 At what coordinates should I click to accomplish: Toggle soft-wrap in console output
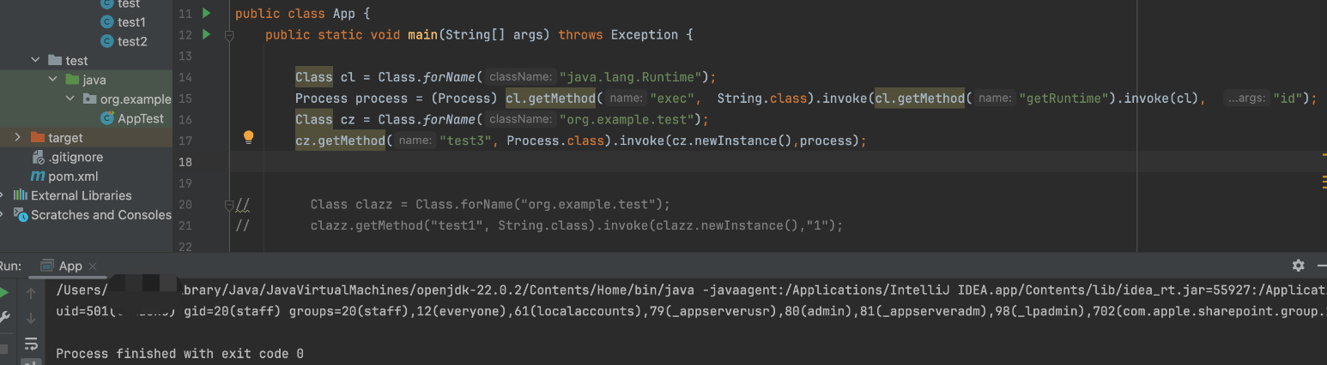pos(32,344)
